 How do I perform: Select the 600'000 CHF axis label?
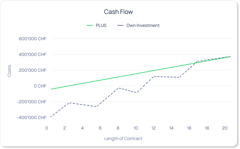[33, 39]
